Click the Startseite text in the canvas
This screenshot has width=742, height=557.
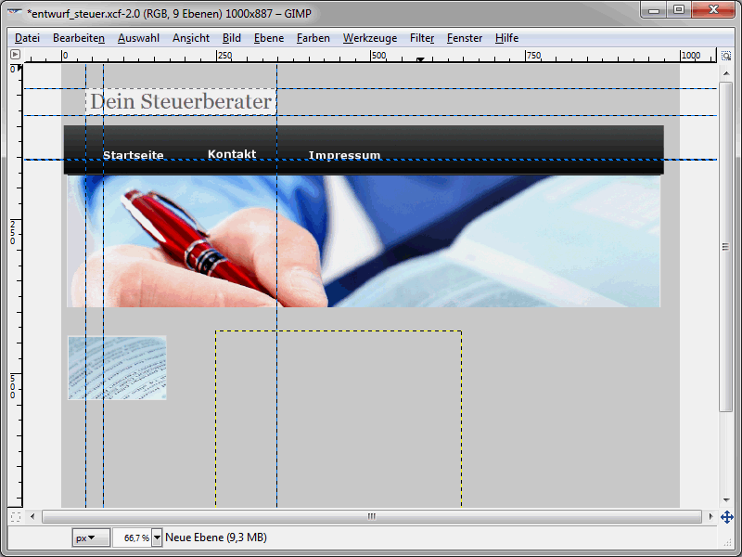134,155
